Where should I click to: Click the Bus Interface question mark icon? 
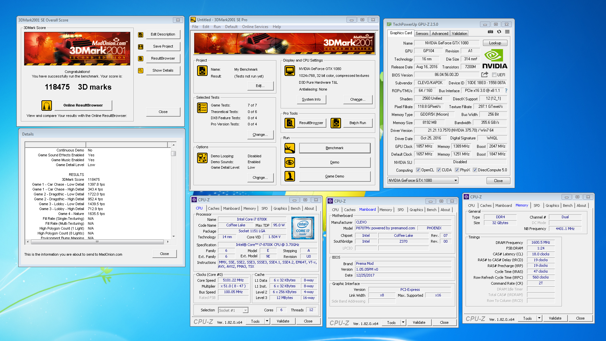click(x=506, y=91)
